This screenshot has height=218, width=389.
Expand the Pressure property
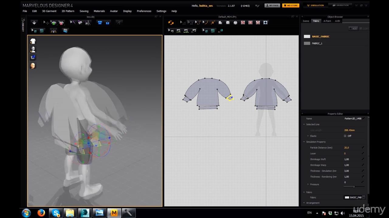[x=308, y=184]
